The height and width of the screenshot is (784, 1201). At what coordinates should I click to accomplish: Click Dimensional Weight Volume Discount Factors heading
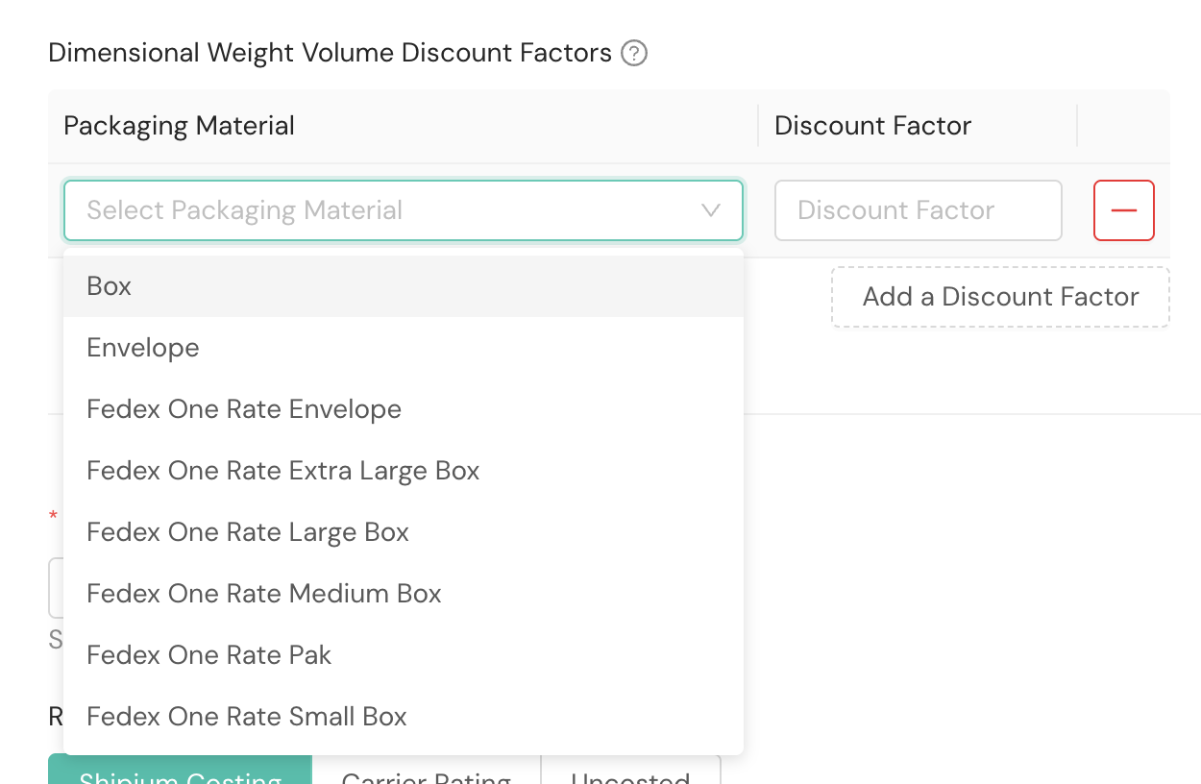pyautogui.click(x=330, y=53)
